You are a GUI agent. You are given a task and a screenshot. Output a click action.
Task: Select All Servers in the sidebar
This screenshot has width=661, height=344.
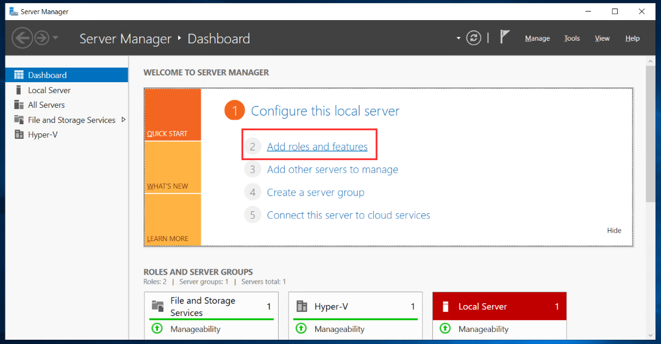pyautogui.click(x=66, y=105)
